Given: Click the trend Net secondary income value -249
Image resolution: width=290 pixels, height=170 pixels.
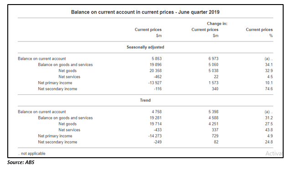Looking at the screenshot, I should (x=157, y=142).
